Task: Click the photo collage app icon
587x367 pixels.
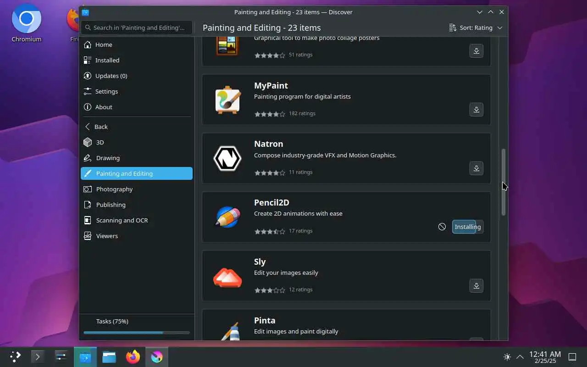Action: coord(227,46)
